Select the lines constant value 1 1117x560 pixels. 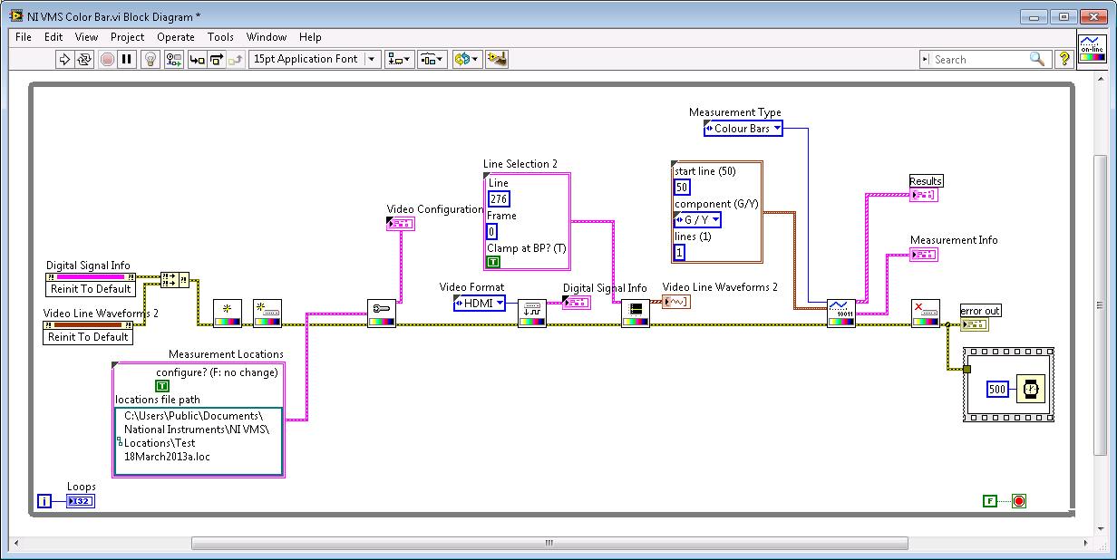[x=678, y=253]
